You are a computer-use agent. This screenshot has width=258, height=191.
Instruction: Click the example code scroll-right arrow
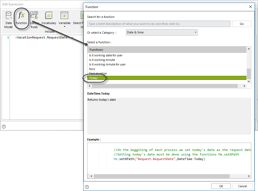coord(249,176)
